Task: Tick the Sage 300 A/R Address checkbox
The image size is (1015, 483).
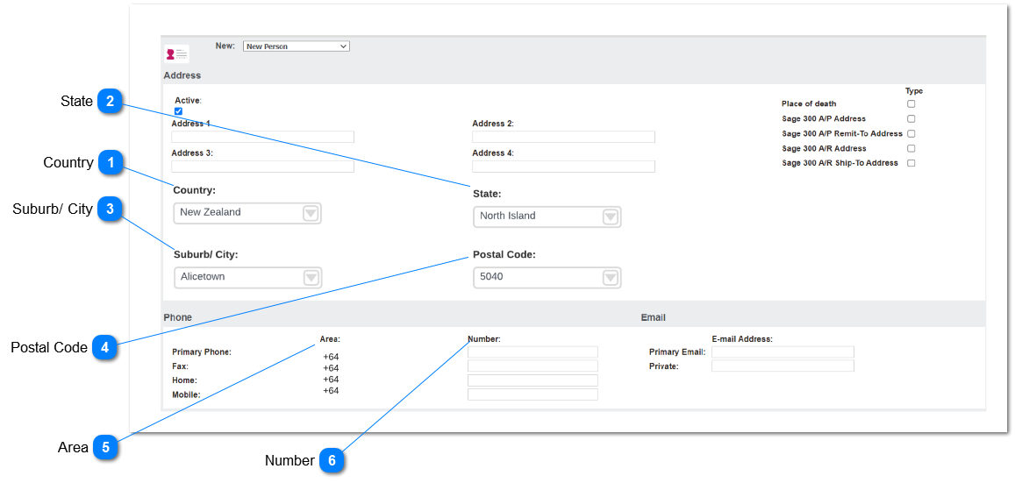Action: coord(911,149)
